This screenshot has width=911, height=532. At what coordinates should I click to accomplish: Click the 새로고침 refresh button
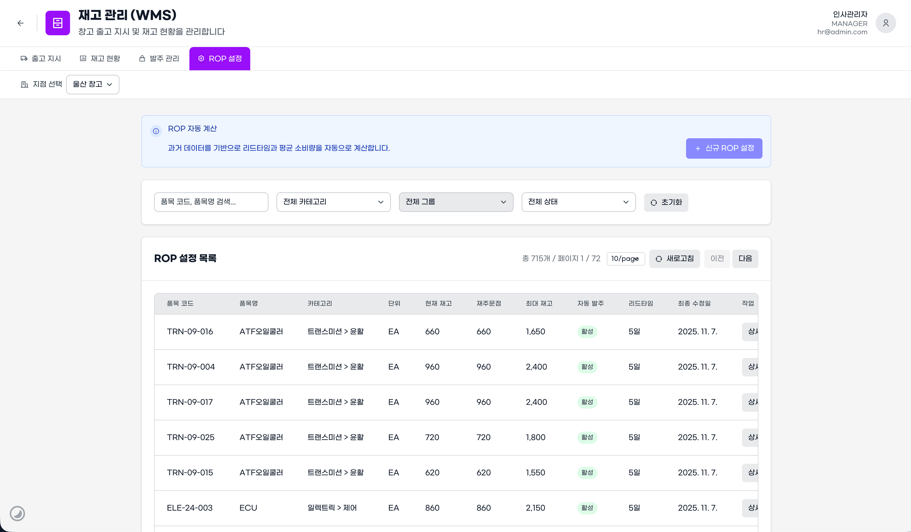pos(674,259)
